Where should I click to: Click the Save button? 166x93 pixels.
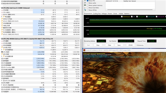pyautogui.click(x=119, y=45)
